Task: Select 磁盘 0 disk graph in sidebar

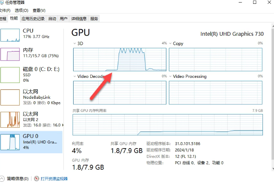Action: [10, 75]
